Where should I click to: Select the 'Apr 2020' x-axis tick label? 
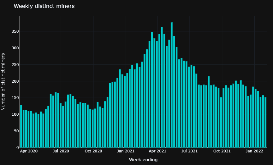(x=29, y=151)
